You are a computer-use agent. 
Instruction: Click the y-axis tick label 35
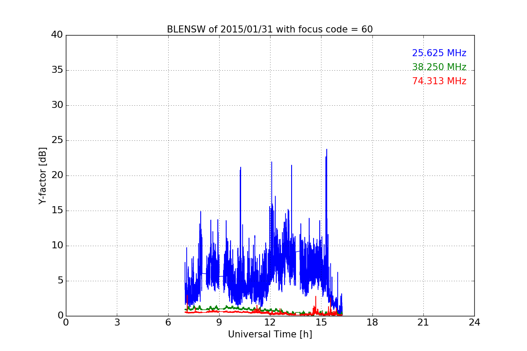point(57,70)
